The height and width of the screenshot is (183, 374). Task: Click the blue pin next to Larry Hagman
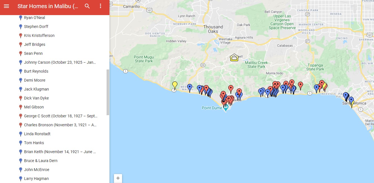pyautogui.click(x=20, y=179)
